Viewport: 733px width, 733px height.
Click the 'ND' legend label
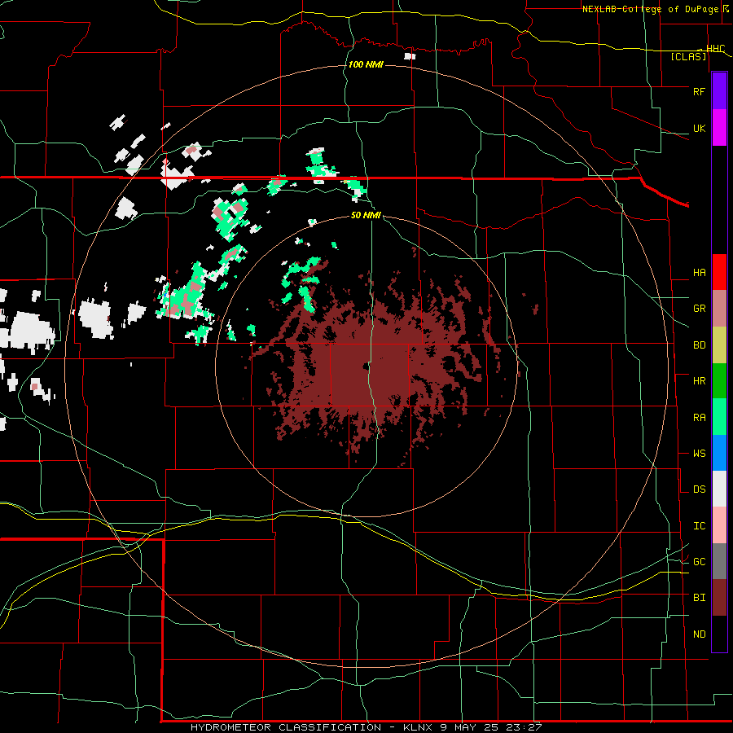(699, 634)
